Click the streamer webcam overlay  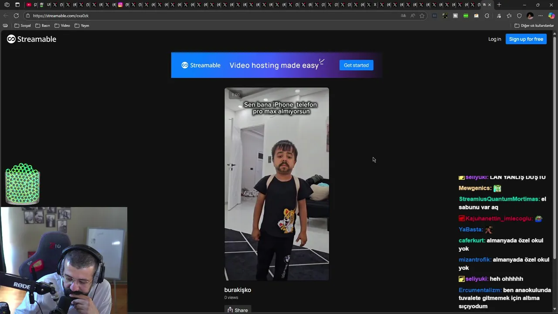pyautogui.click(x=64, y=260)
